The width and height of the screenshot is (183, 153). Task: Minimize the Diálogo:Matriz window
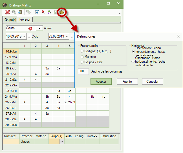[x=98, y=3]
